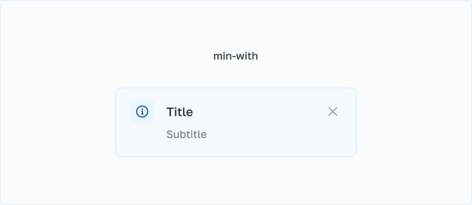
Task: Click the cross icon right of Title
Action: pos(333,112)
